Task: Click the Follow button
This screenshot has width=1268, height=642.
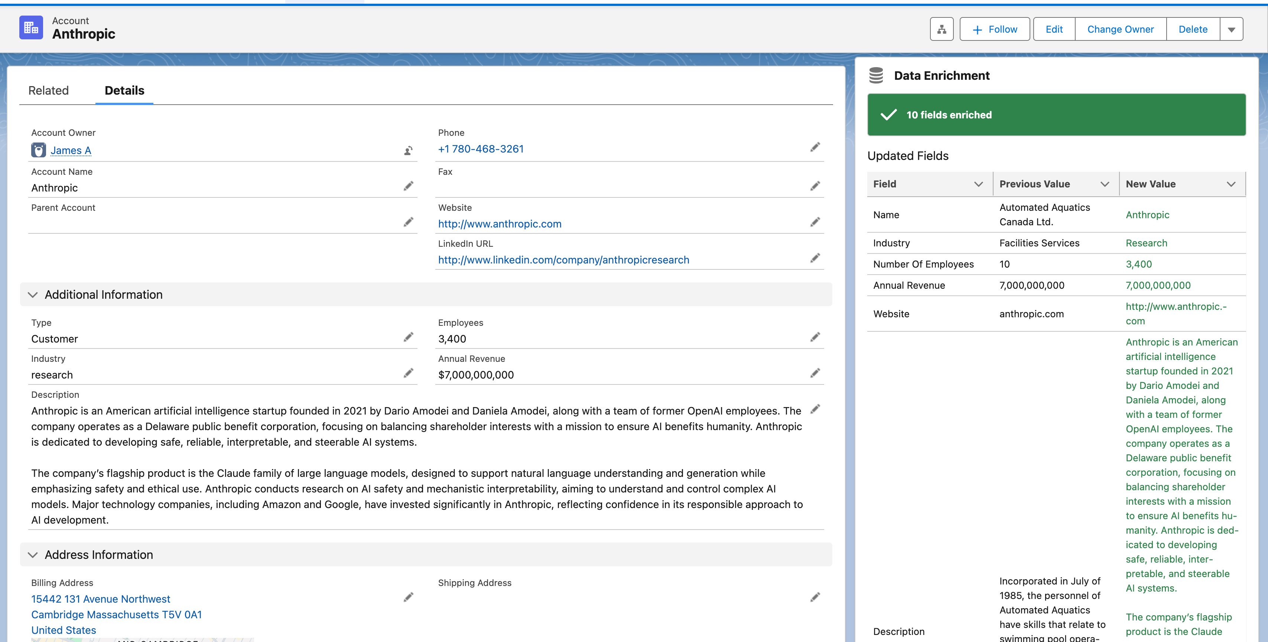Action: [x=994, y=29]
